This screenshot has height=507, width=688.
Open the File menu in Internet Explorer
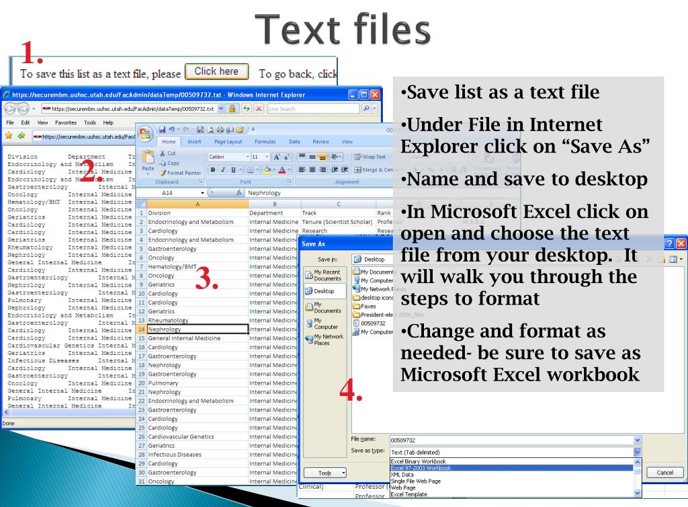[x=10, y=122]
